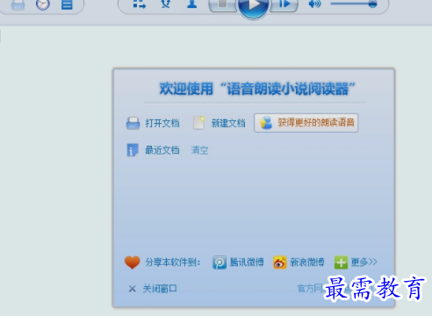This screenshot has height=316, width=432.
Task: Click the Sina Weibo eye icon
Action: pos(280,262)
